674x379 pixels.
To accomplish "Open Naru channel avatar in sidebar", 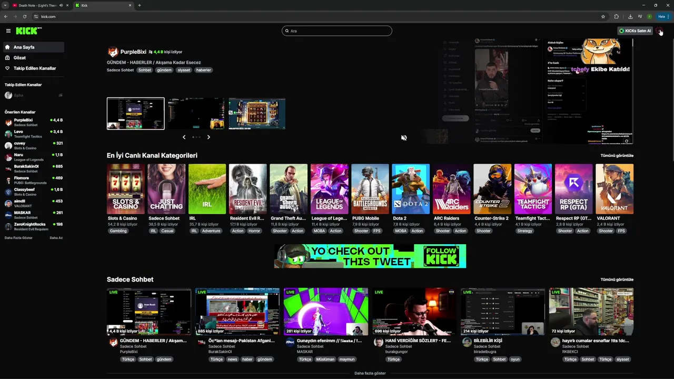I will (x=8, y=157).
